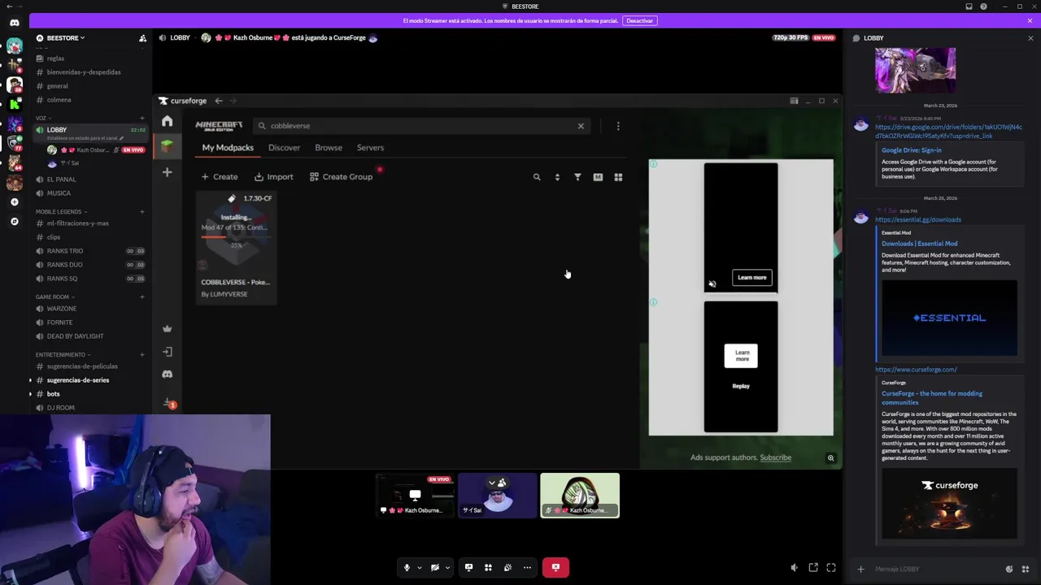Click the volume speaker icon in the stream controls
Screen dimensions: 1041x585
(x=795, y=568)
